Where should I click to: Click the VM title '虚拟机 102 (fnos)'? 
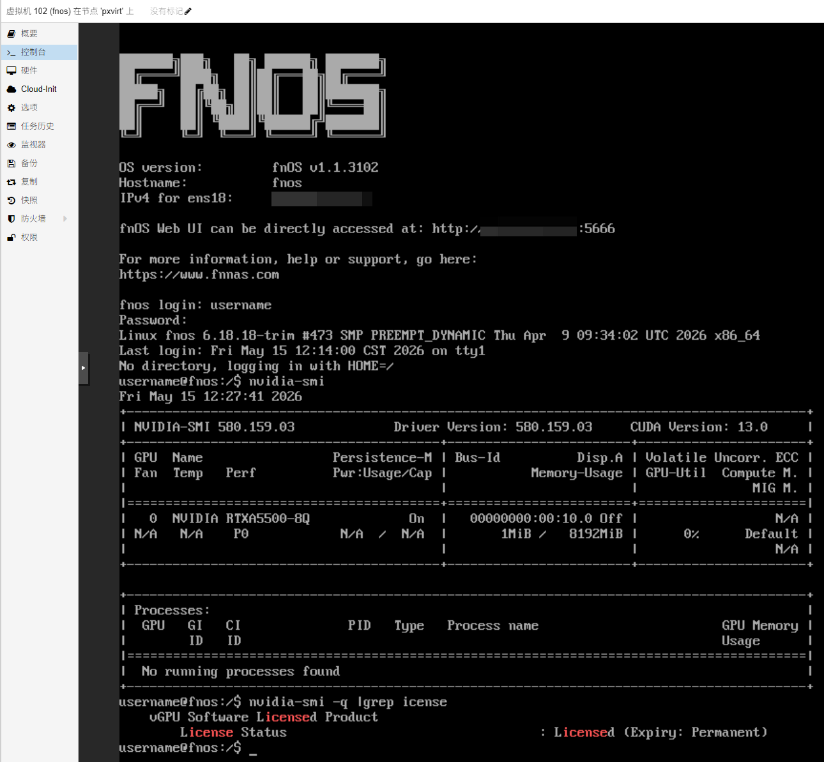(38, 11)
